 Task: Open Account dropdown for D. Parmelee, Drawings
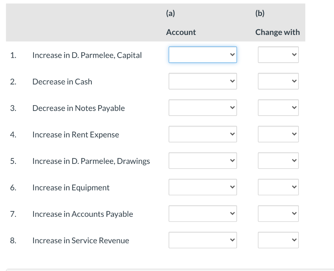coord(203,161)
